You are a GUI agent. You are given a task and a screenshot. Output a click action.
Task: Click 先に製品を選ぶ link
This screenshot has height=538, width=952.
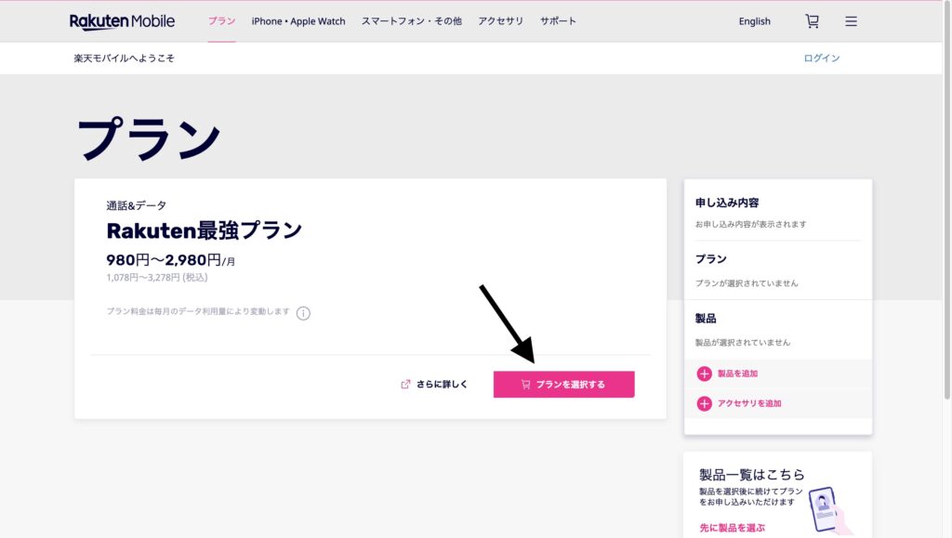tap(732, 528)
